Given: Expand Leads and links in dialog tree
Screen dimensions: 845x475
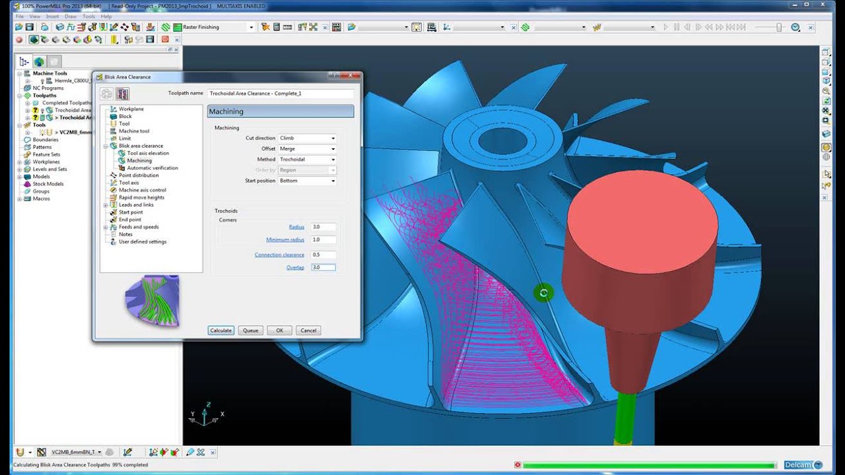Looking at the screenshot, I should 106,205.
